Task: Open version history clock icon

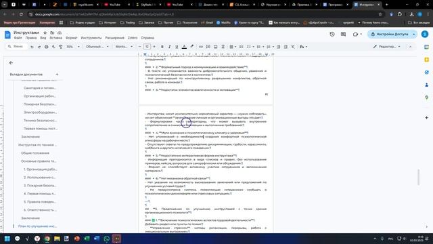Action: pos(332,34)
